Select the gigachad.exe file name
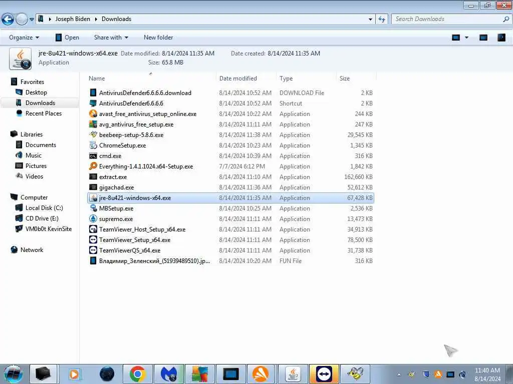The height and width of the screenshot is (384, 513). pyautogui.click(x=116, y=187)
